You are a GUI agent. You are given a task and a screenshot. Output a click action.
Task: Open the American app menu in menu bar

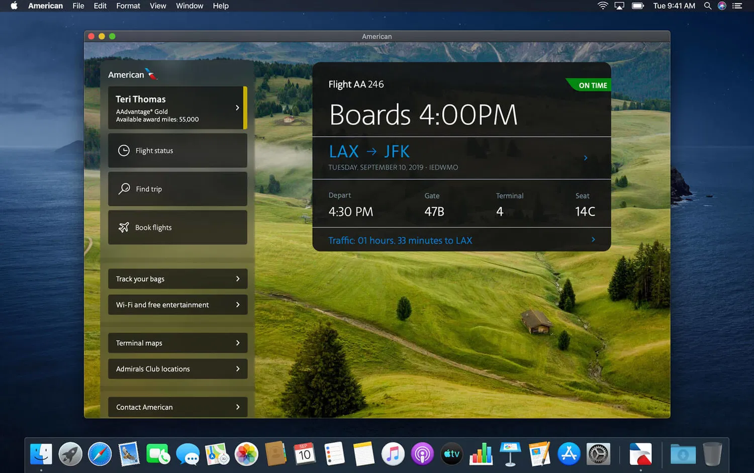coord(45,6)
